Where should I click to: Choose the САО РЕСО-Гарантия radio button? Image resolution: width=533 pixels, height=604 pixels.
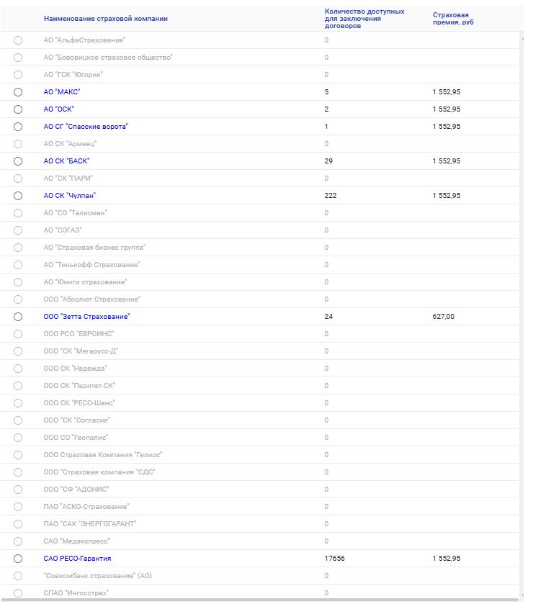point(18,559)
